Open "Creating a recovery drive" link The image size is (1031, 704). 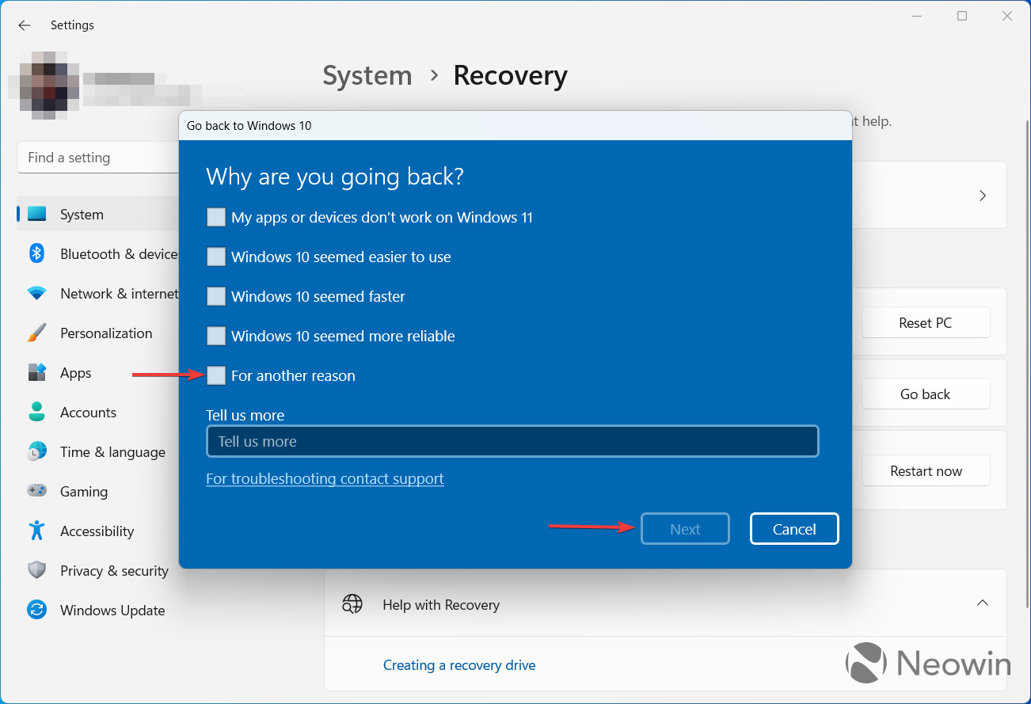tap(459, 665)
